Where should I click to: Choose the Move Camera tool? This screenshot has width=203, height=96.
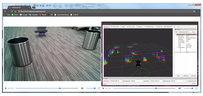point(115,27)
